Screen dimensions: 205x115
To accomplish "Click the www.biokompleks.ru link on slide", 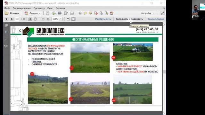I will coord(147,32).
